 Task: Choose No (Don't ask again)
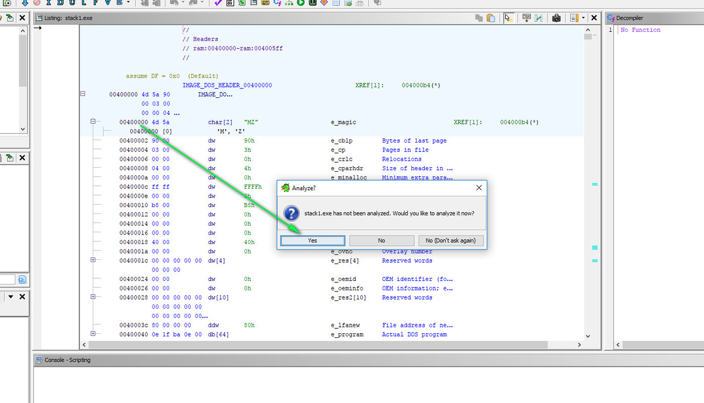(451, 241)
